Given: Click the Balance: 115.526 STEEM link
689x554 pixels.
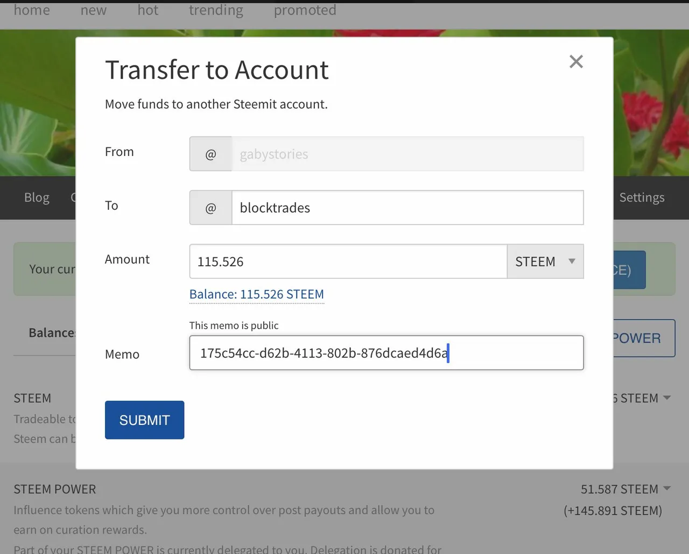Looking at the screenshot, I should point(256,295).
